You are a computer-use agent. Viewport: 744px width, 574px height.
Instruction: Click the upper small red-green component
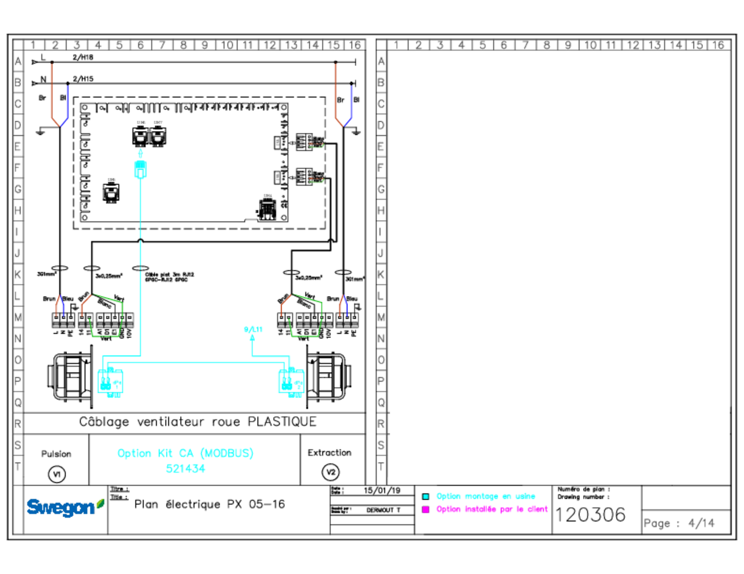coord(316,146)
